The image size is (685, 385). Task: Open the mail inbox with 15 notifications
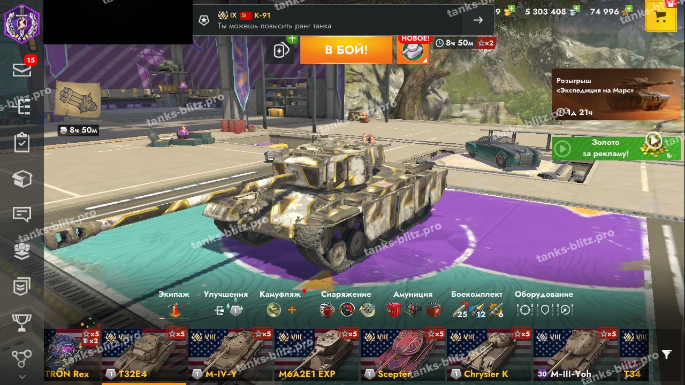22,70
